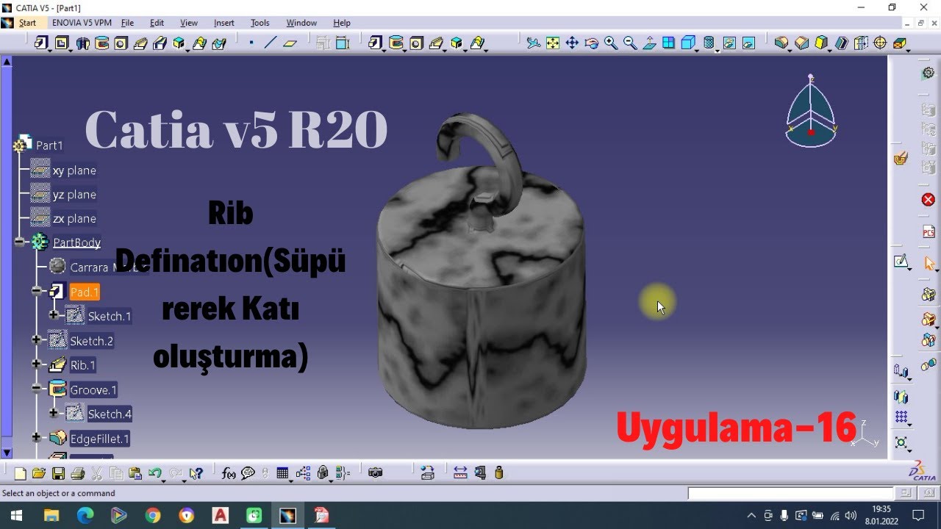Image resolution: width=941 pixels, height=529 pixels.
Task: Open the Insert menu
Action: (x=224, y=23)
